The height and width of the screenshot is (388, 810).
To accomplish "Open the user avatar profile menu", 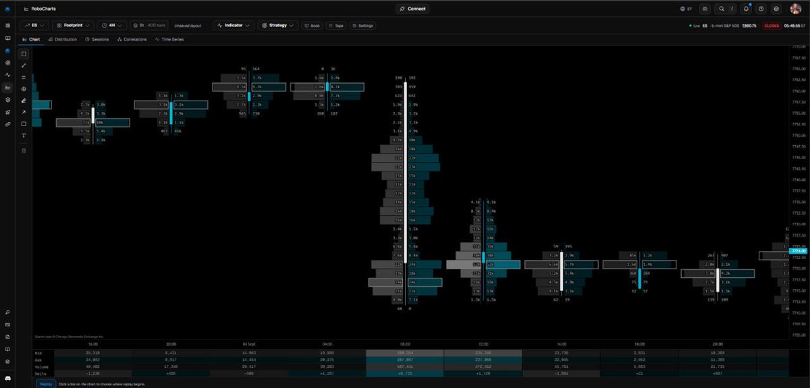I will pyautogui.click(x=796, y=9).
